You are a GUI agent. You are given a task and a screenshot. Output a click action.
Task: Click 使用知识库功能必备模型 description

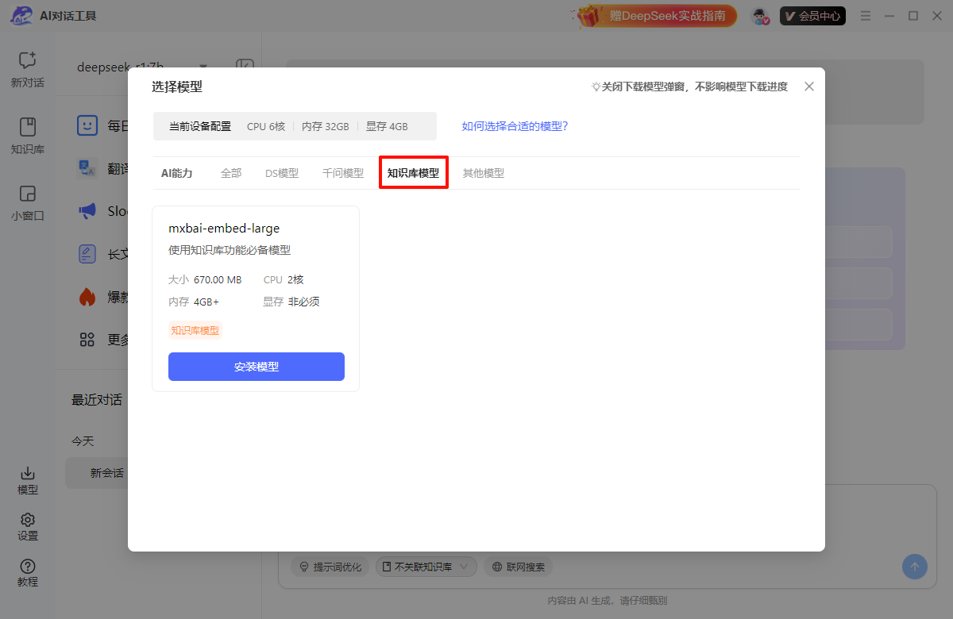pos(230,250)
